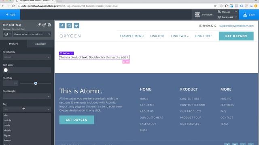Delete the Rich Text element trash icon
The height and width of the screenshot is (145, 259).
49,25
